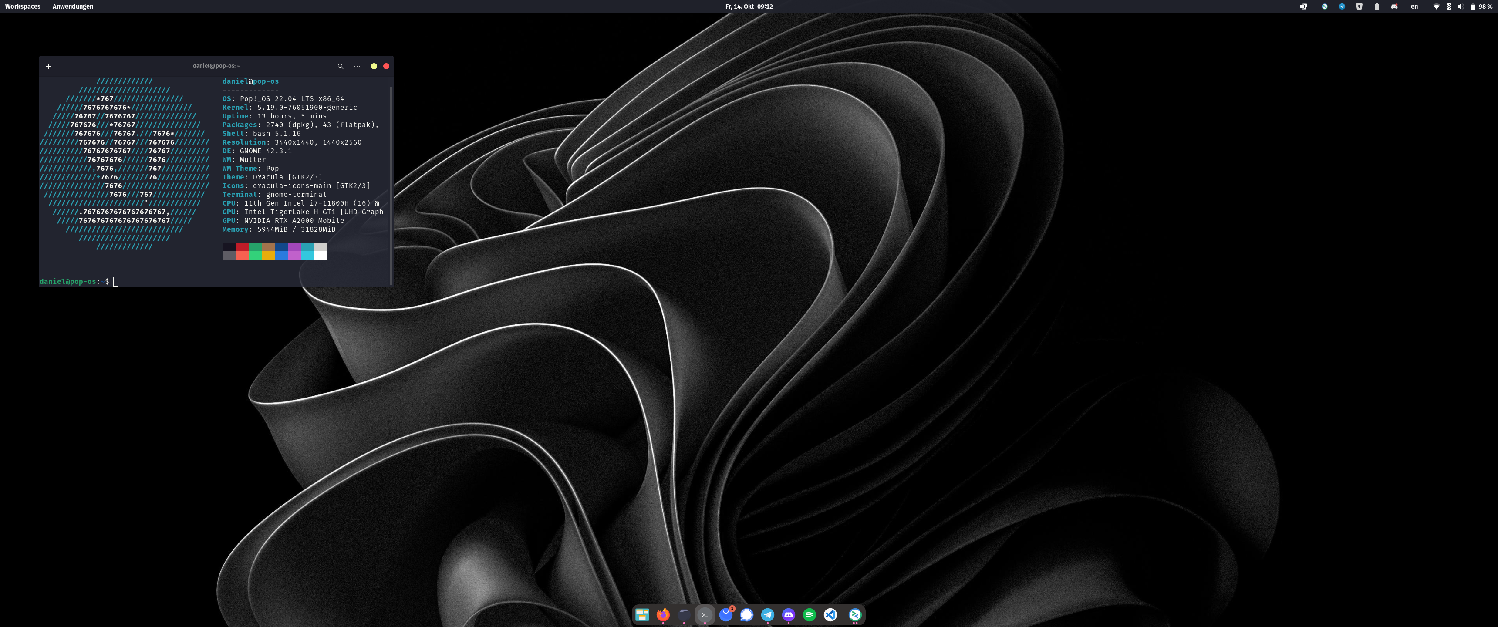Open the Anwendungen menu
The height and width of the screenshot is (627, 1498).
pos(73,7)
